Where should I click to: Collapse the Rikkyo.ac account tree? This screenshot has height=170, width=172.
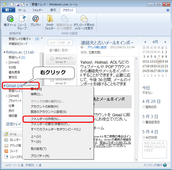(x=4, y=52)
